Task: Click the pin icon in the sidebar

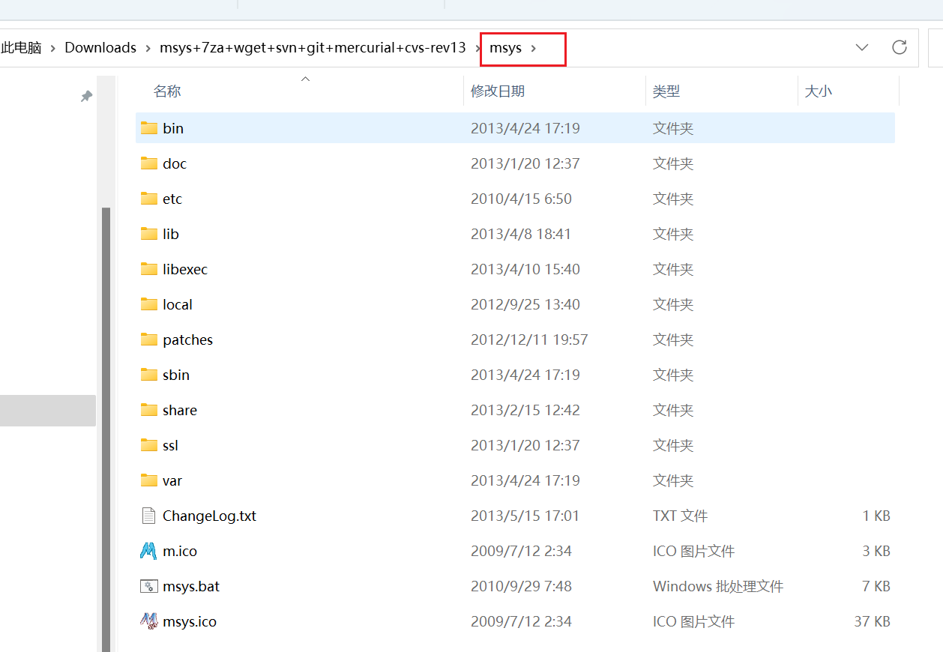Action: (x=85, y=96)
